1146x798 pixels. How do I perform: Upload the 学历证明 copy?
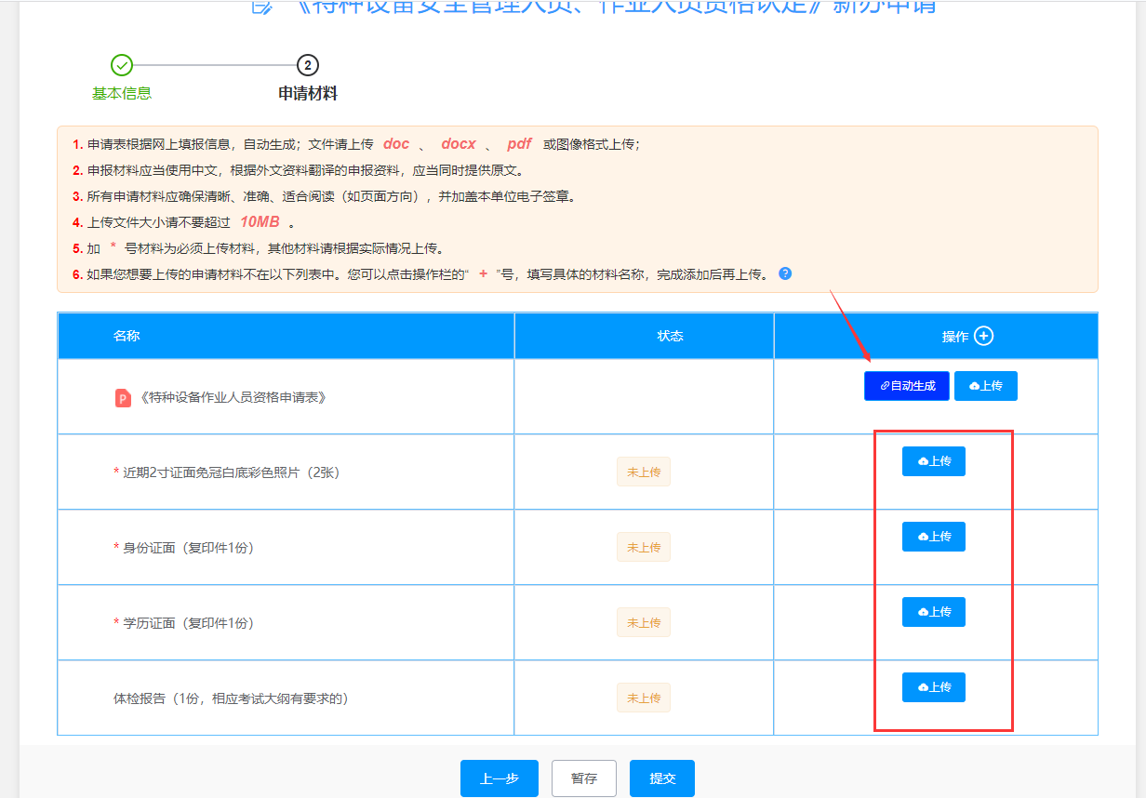tap(933, 612)
